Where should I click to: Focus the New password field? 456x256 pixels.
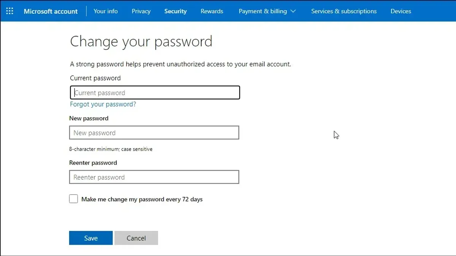click(x=154, y=133)
